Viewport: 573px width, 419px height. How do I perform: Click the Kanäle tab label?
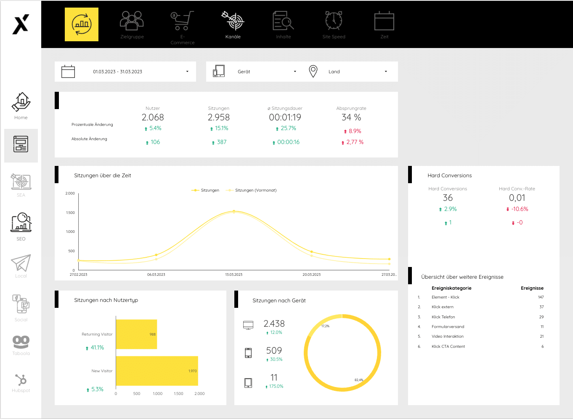(233, 37)
